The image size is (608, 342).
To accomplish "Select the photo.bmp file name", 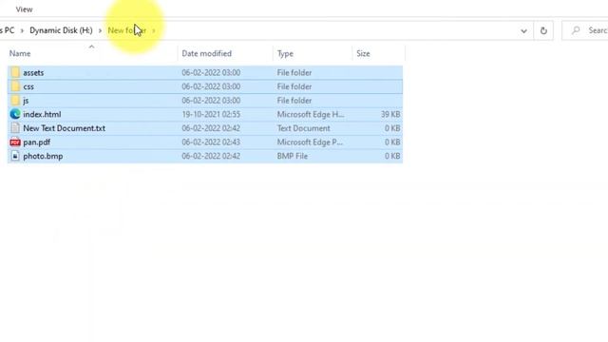I will tap(43, 156).
